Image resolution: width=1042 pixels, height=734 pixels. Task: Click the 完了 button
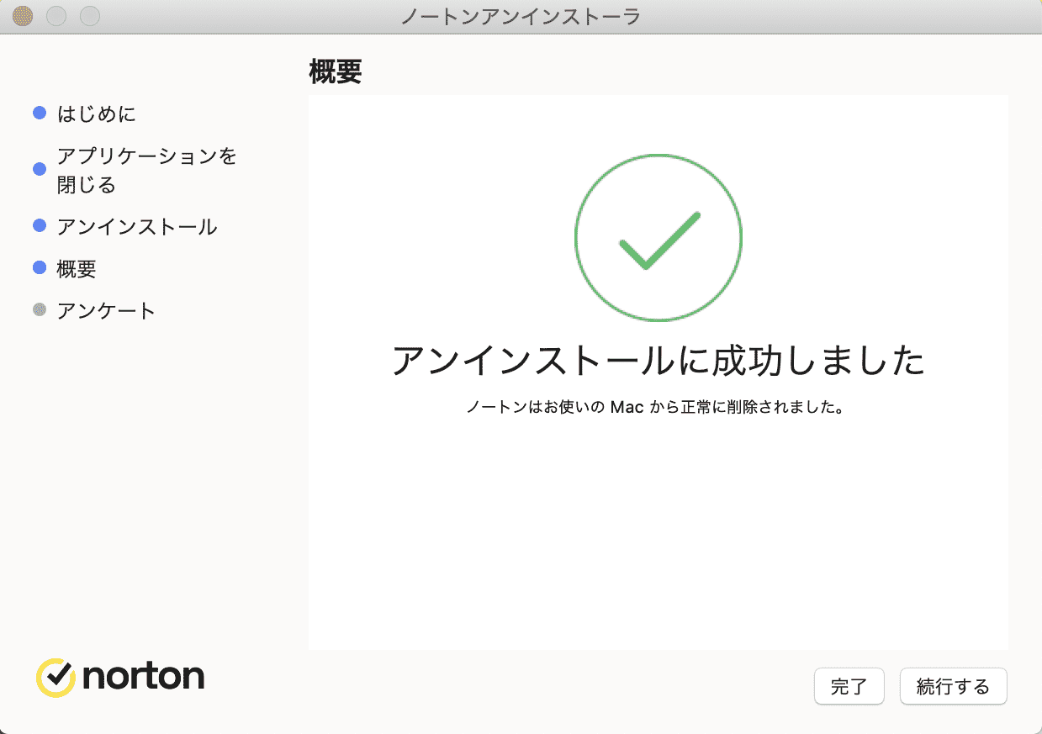tap(849, 686)
